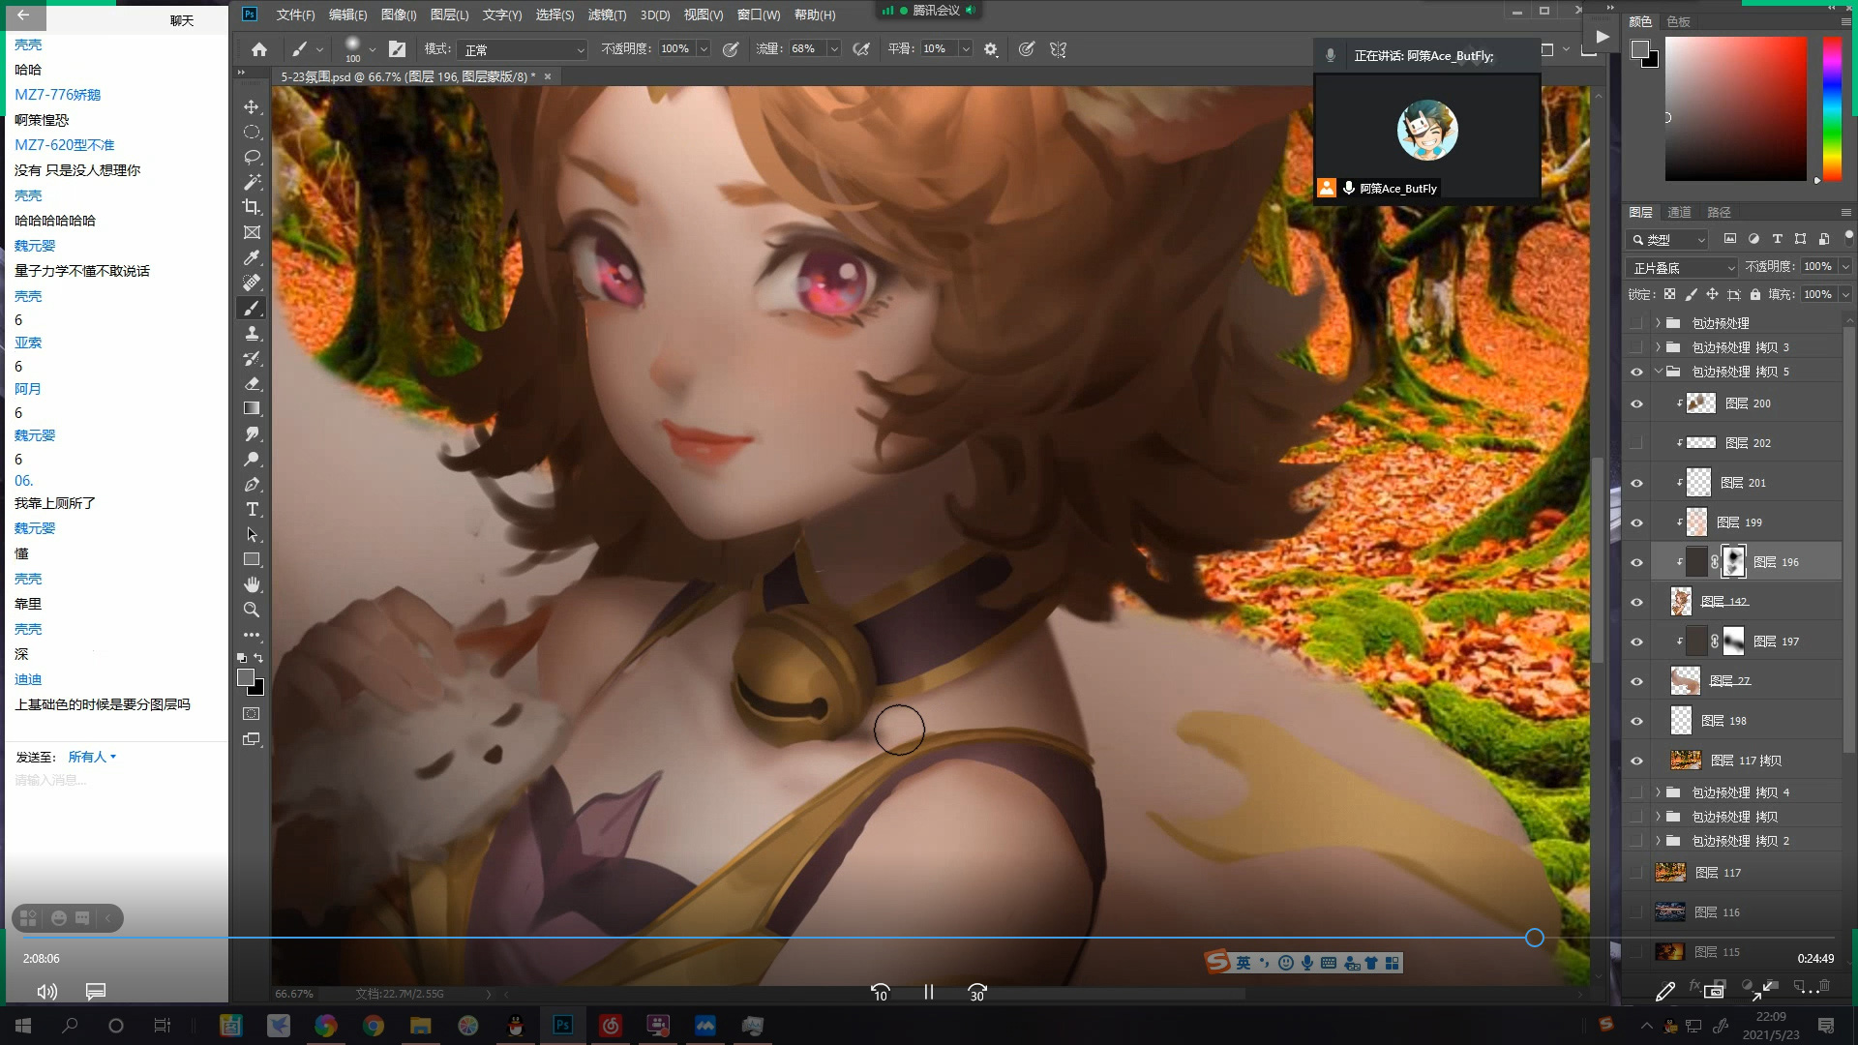Hide layer 图层 196
This screenshot has height=1045, width=1858.
point(1636,563)
